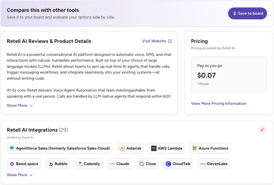Click the Pay as you go pricing card
The image size is (274, 185).
229,75
